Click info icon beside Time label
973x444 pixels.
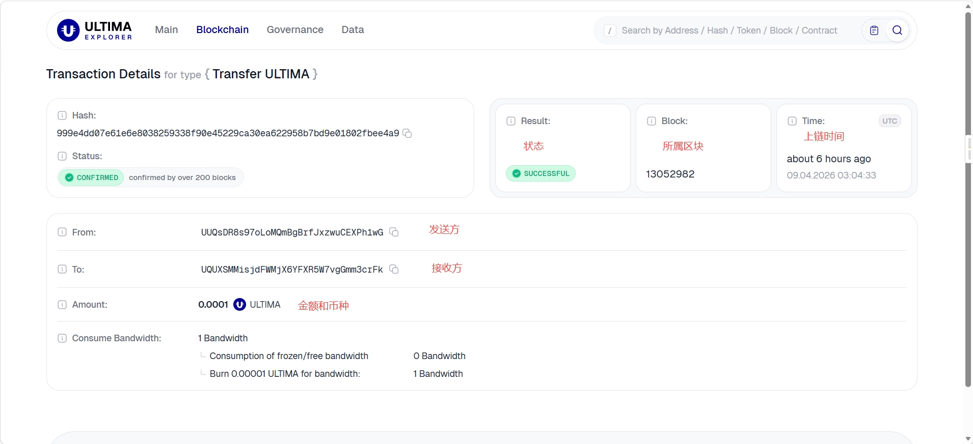click(x=792, y=121)
